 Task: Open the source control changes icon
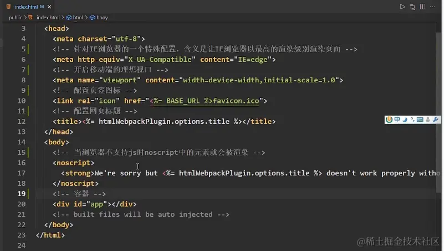pyautogui.click(x=412, y=7)
